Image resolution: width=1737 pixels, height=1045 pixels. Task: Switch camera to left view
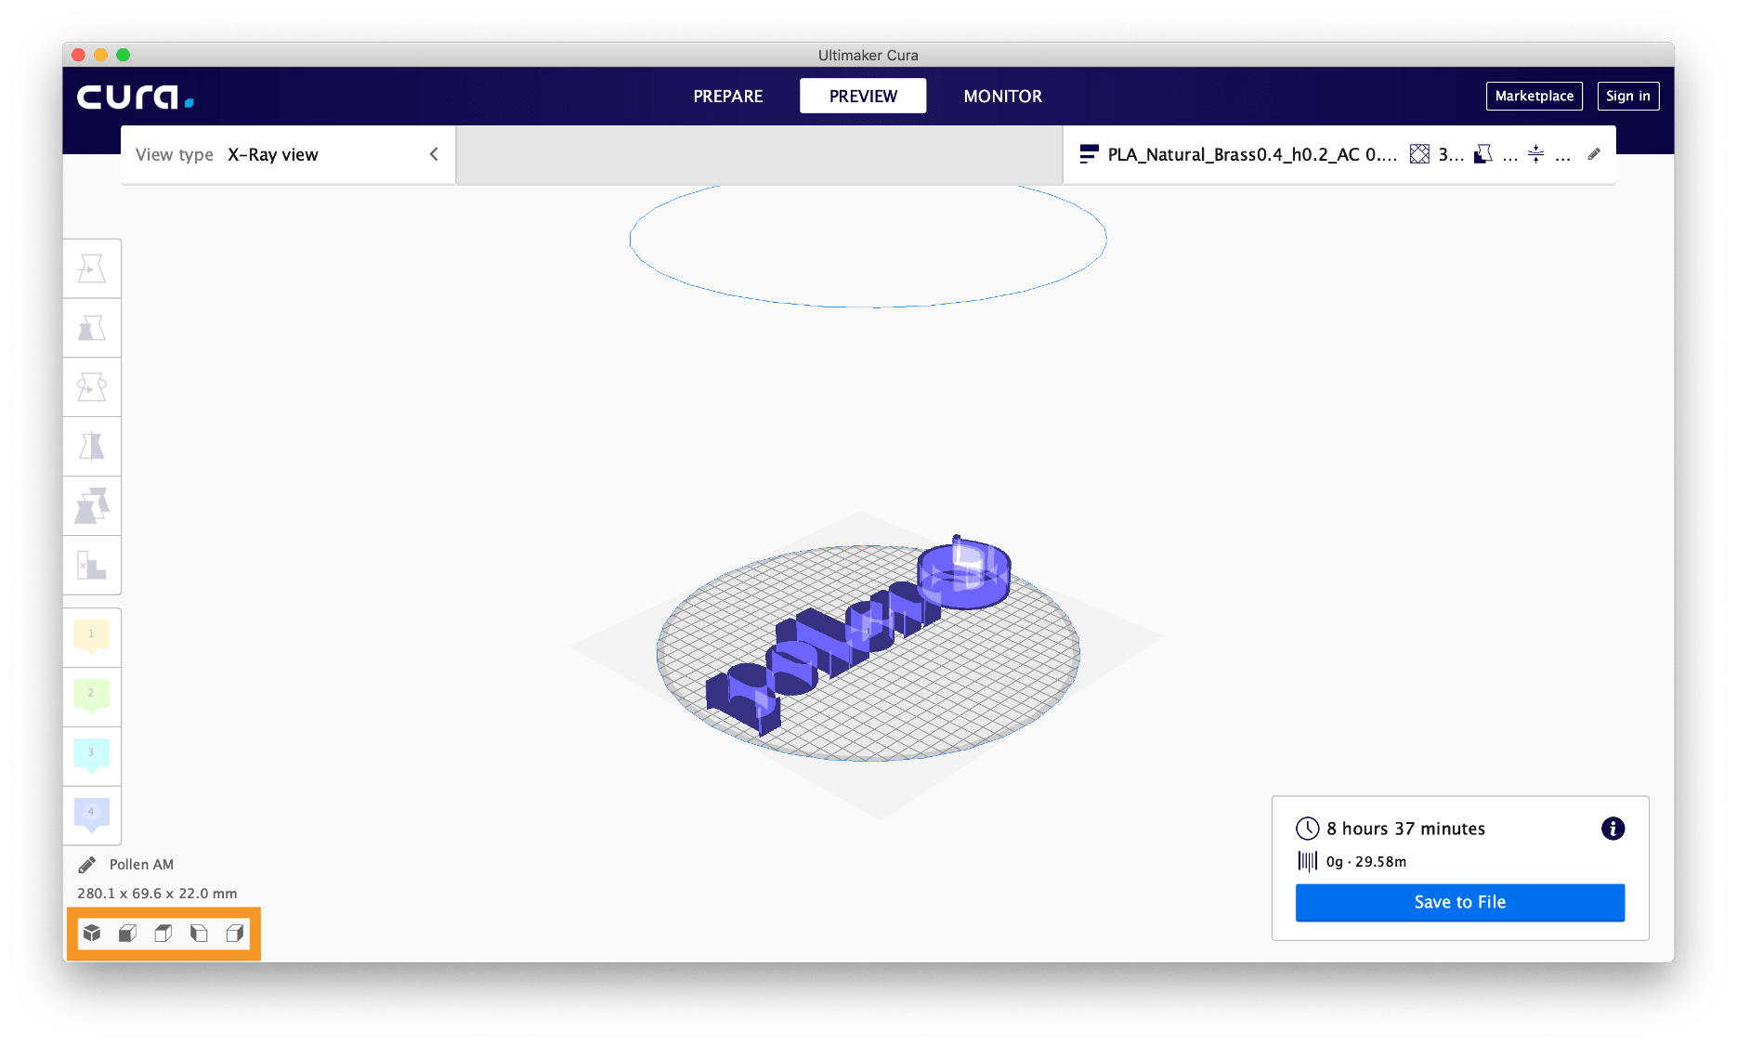(x=199, y=933)
